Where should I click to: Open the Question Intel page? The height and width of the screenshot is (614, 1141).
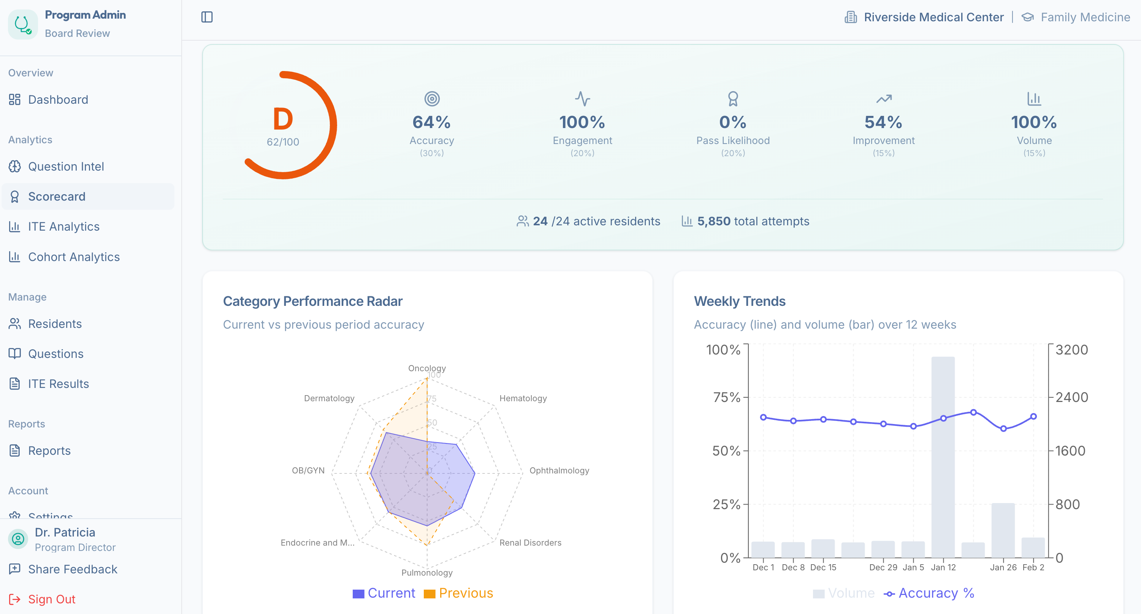66,166
